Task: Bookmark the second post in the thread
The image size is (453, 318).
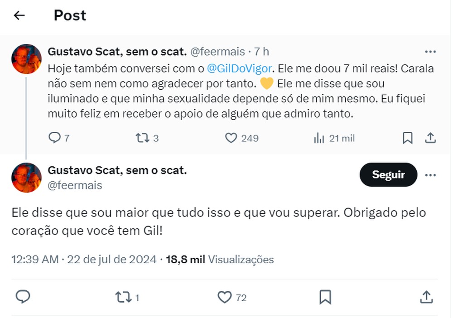Action: click(x=325, y=298)
